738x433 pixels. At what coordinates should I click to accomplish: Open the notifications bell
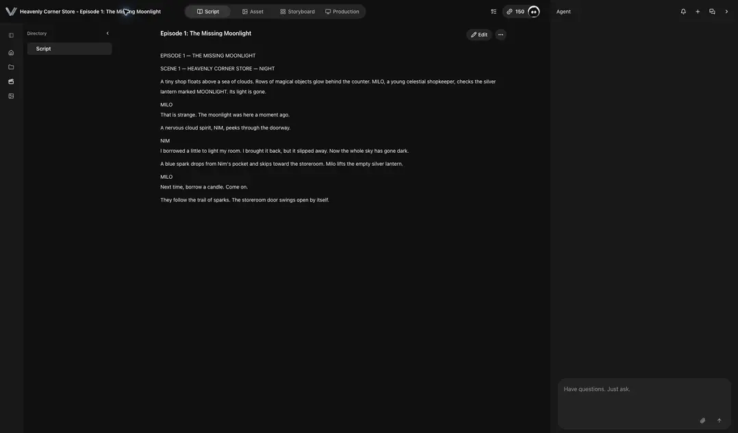point(683,12)
